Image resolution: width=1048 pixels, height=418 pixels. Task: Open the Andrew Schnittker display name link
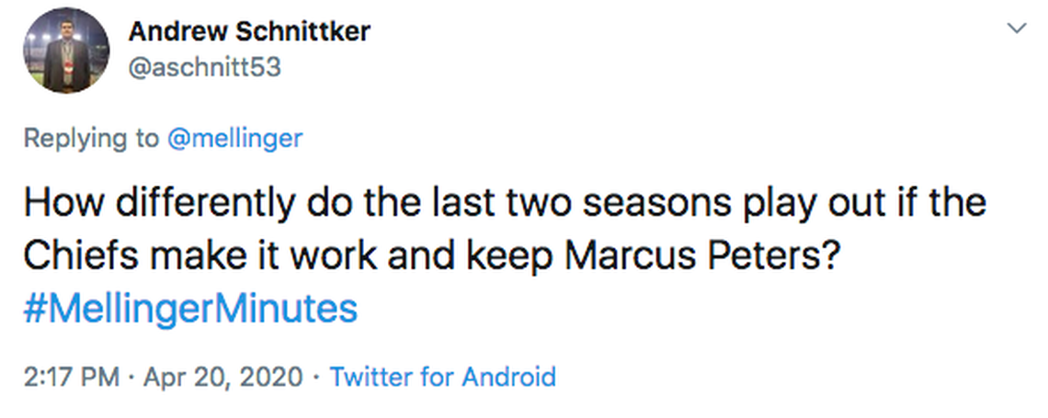tap(249, 32)
